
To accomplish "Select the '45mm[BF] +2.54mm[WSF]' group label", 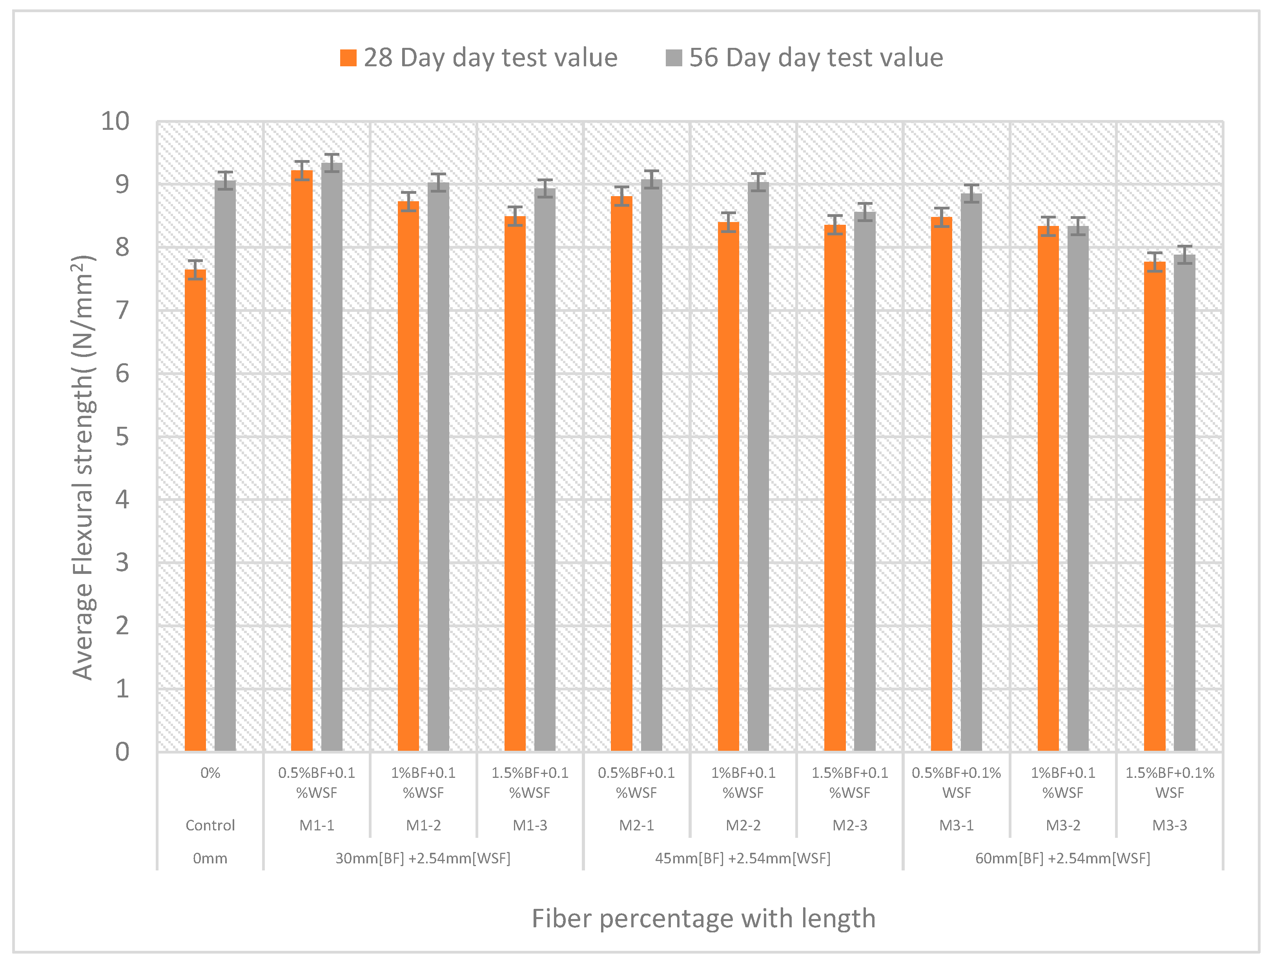I will (743, 859).
